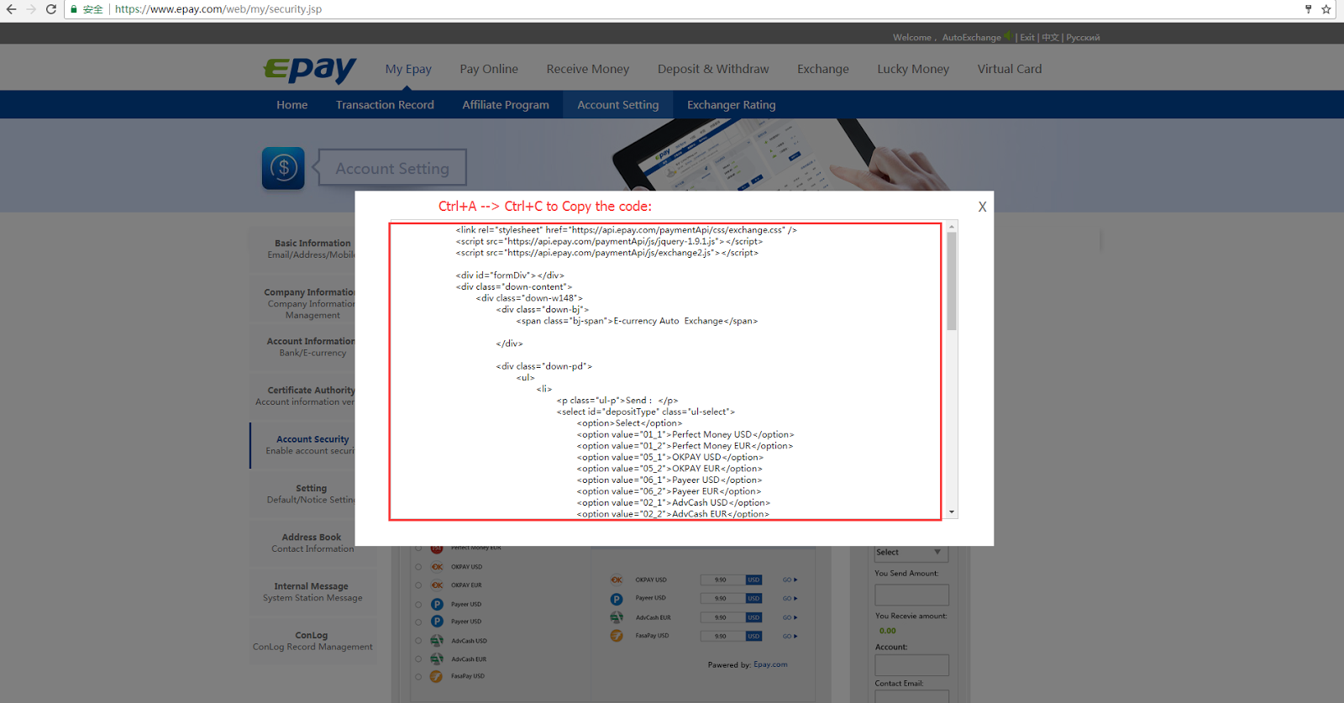Click the Epay logo
This screenshot has height=703, width=1344.
[310, 69]
